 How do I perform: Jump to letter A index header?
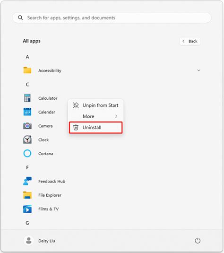[27, 57]
